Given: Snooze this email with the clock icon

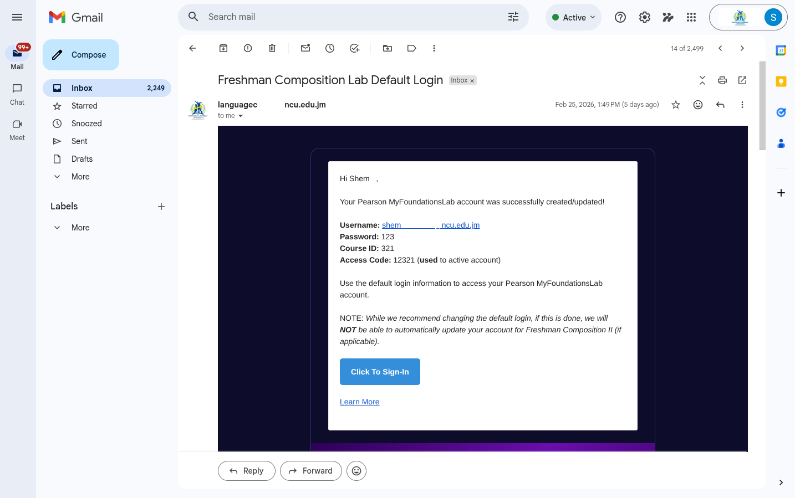Looking at the screenshot, I should click(329, 48).
